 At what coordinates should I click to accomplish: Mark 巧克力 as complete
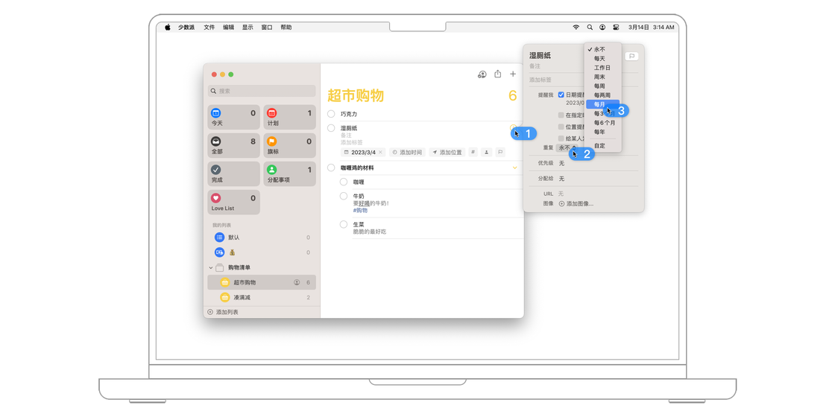pos(331,114)
